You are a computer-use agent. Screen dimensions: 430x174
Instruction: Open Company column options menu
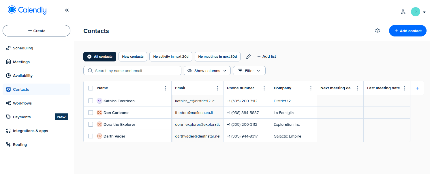point(311,88)
